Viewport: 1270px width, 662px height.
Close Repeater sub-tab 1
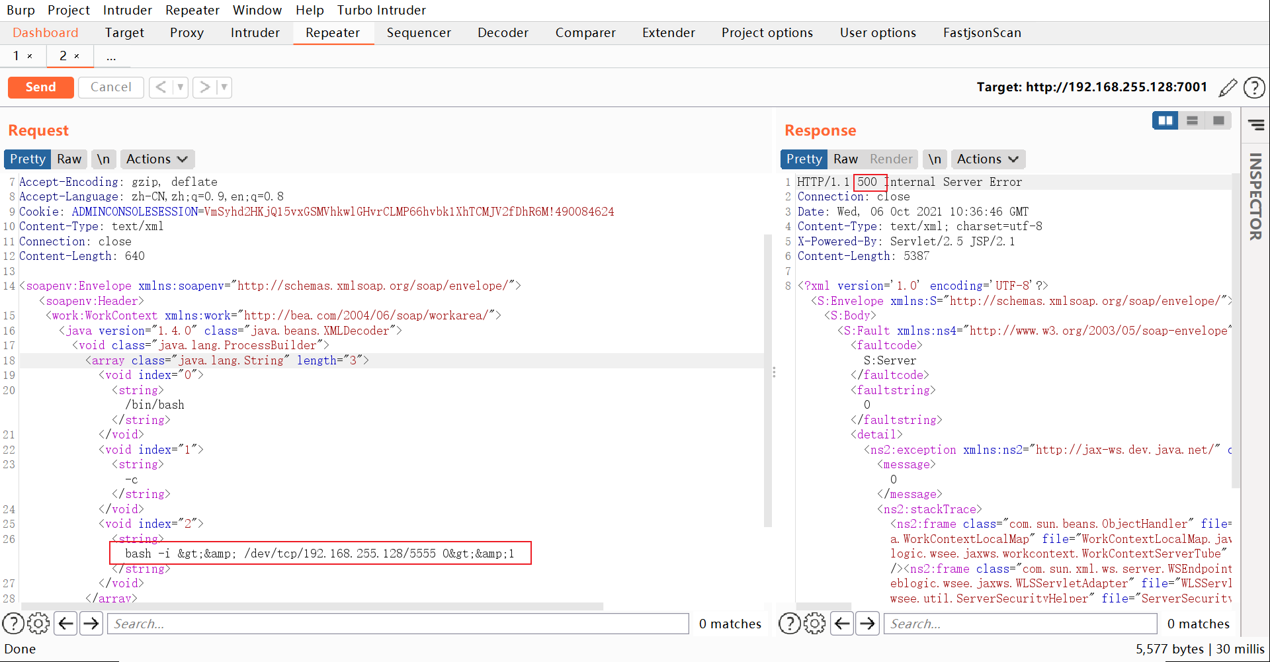pyautogui.click(x=30, y=57)
